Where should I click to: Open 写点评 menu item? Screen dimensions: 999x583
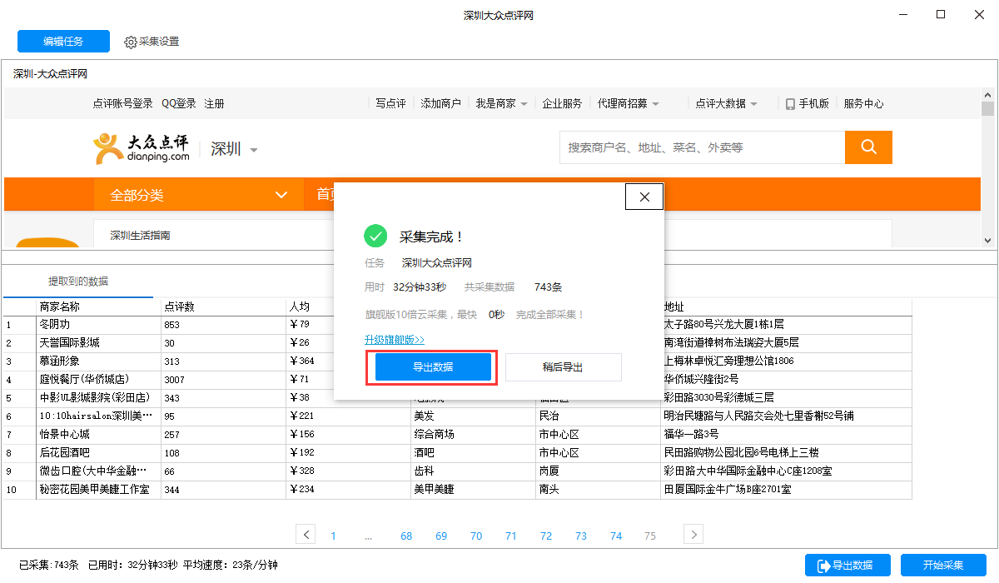pyautogui.click(x=390, y=104)
